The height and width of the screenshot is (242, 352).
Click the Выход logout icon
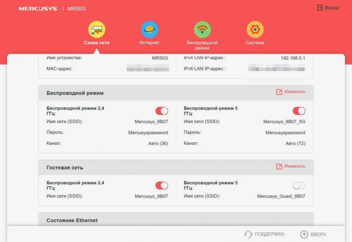coord(320,8)
